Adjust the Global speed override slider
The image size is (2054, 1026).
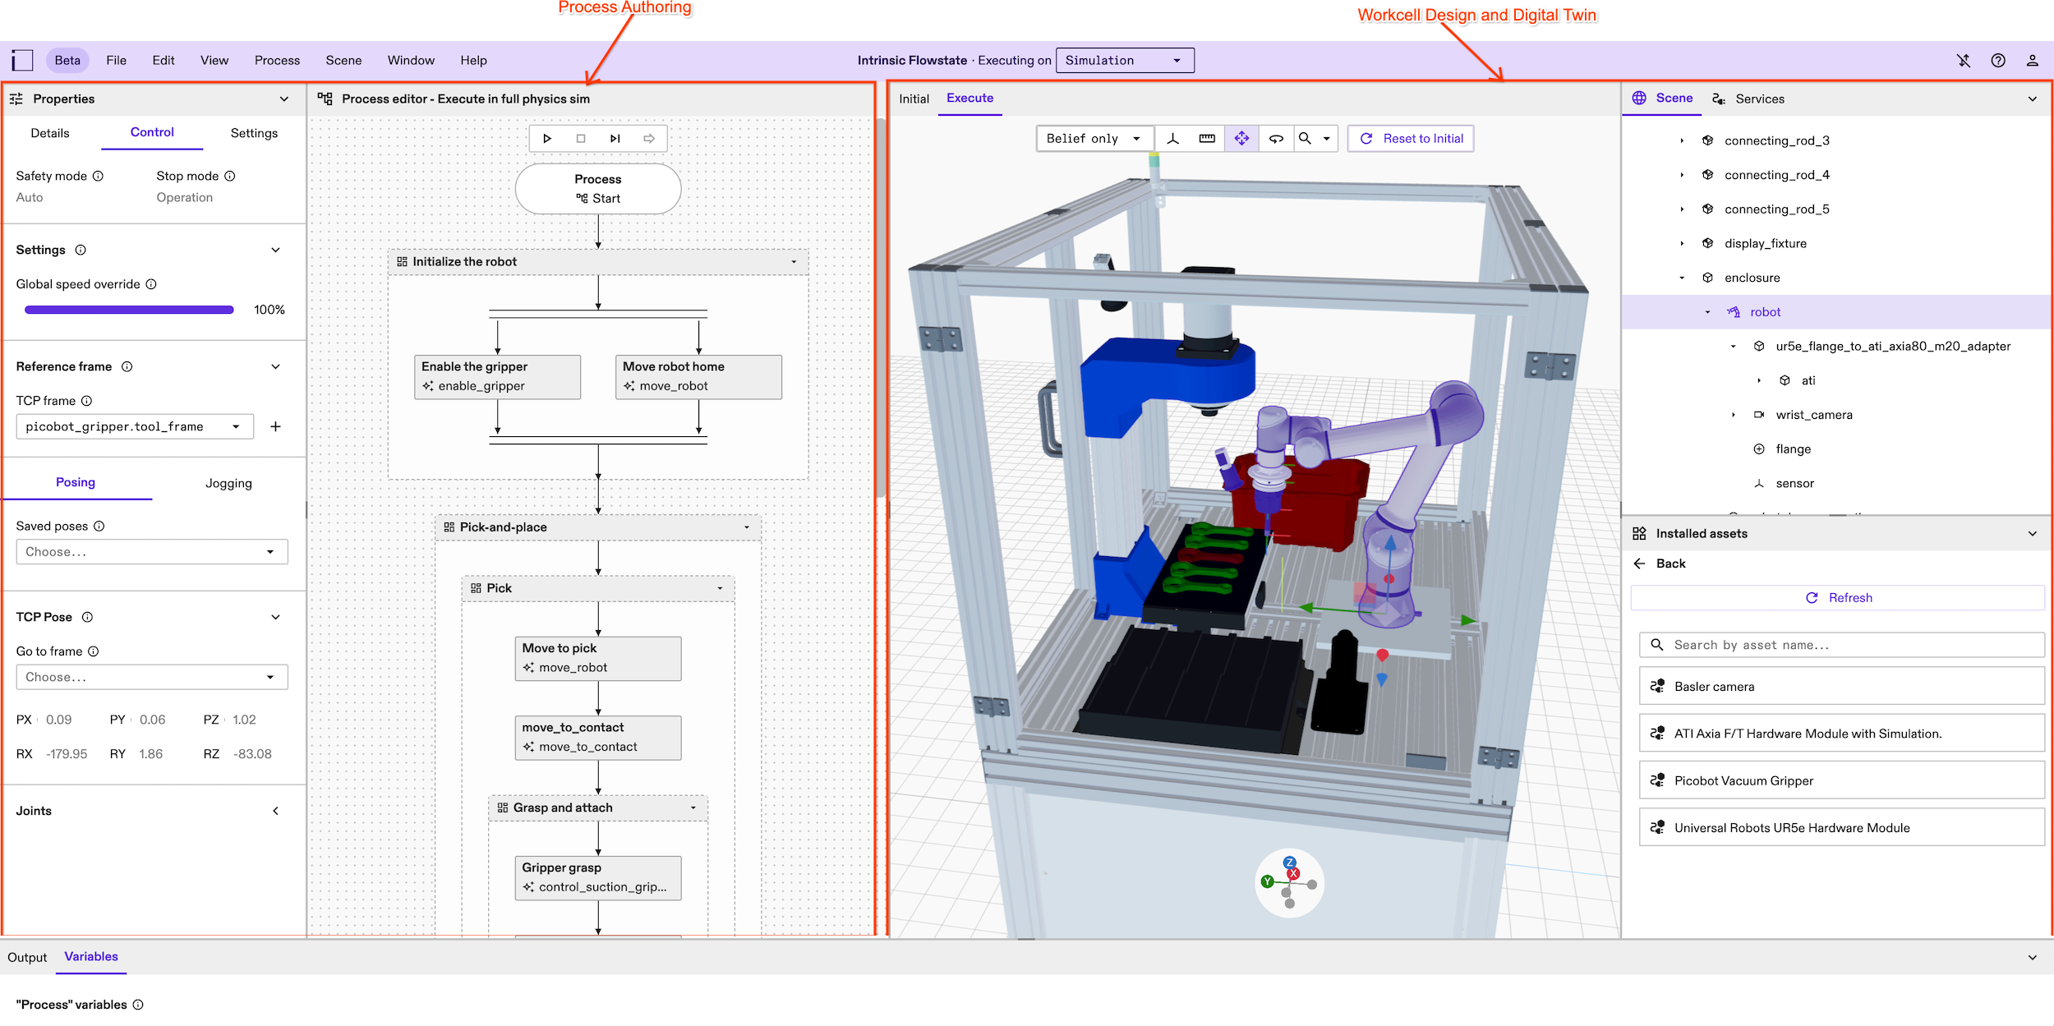click(128, 310)
